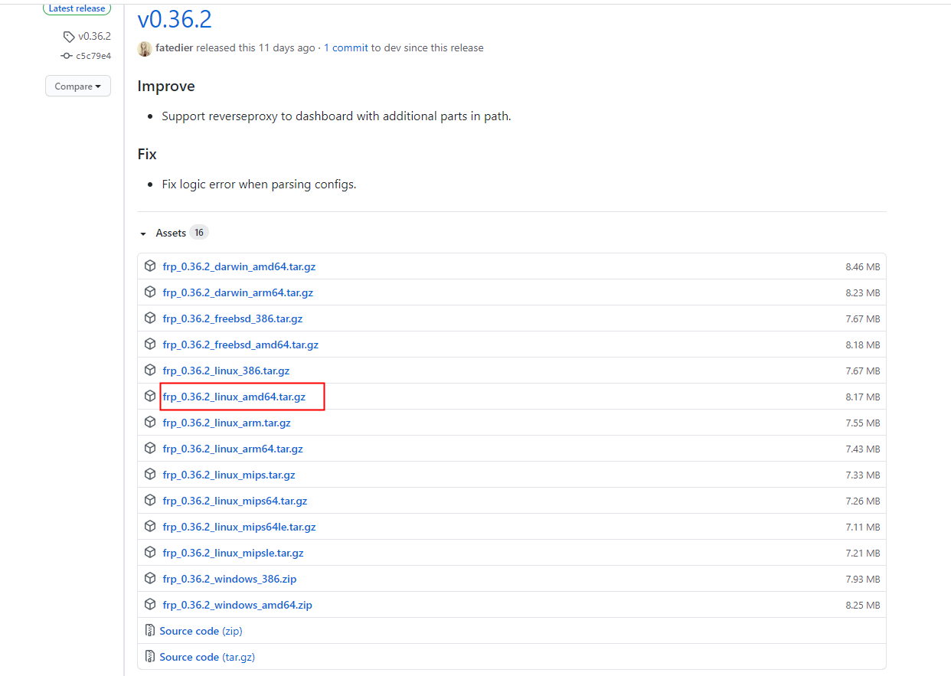951x676 pixels.
Task: Open the '1 commit' link
Action: [x=346, y=48]
